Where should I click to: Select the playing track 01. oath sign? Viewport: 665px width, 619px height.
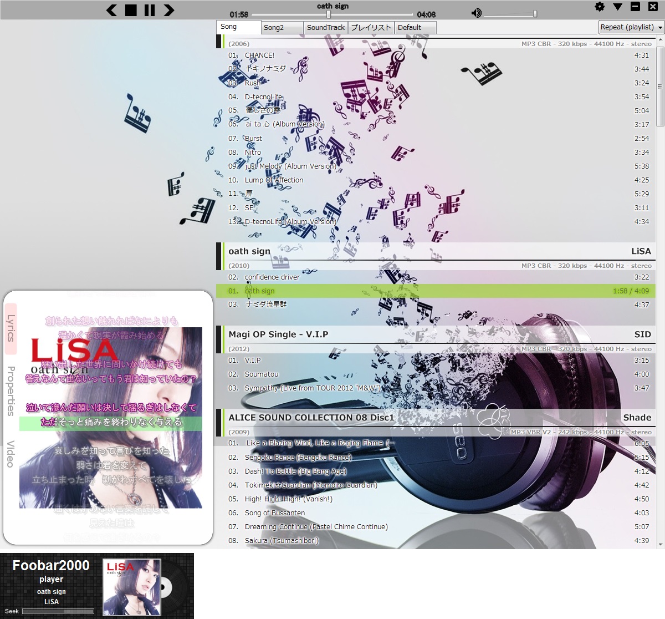[436, 291]
